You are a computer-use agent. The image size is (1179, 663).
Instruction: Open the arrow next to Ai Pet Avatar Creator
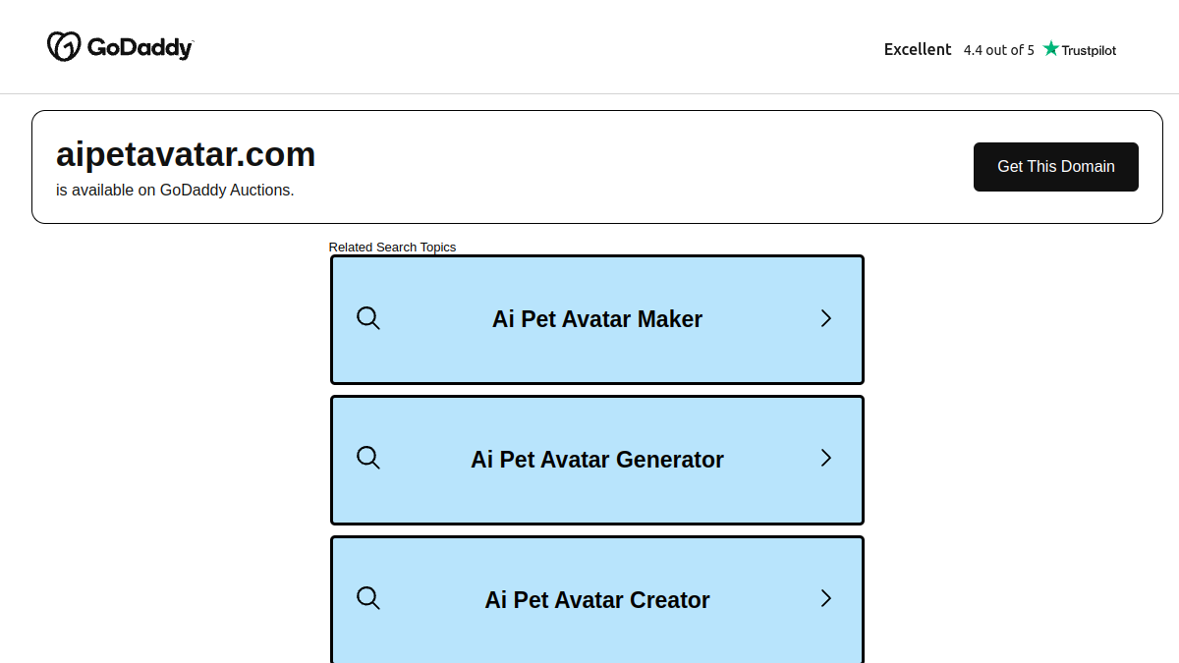coord(826,598)
